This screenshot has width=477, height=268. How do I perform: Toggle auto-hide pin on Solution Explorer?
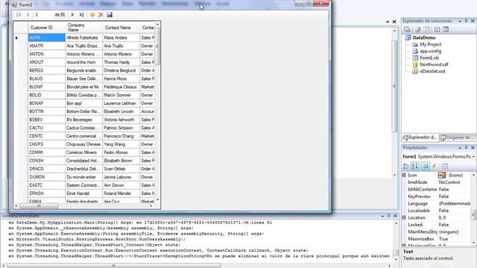coord(466,21)
